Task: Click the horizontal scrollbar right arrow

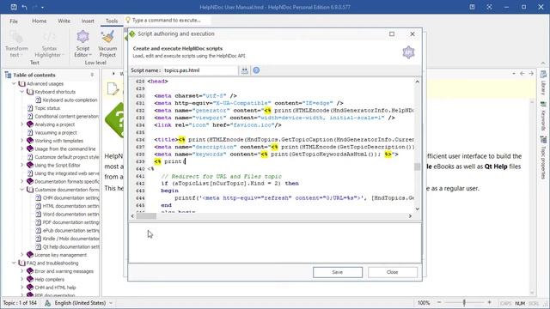Action: click(x=410, y=216)
